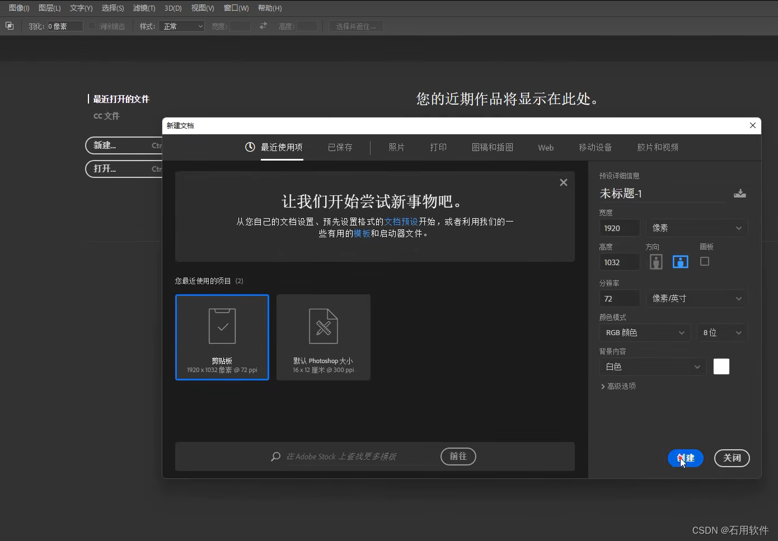This screenshot has height=541, width=778.
Task: Switch to the 移动设备 tab
Action: [595, 147]
